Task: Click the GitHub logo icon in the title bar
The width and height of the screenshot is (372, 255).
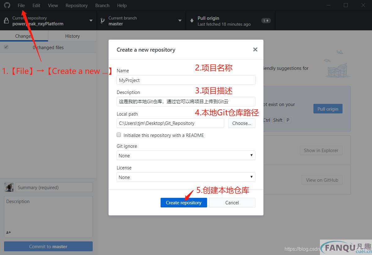Action: click(x=7, y=5)
